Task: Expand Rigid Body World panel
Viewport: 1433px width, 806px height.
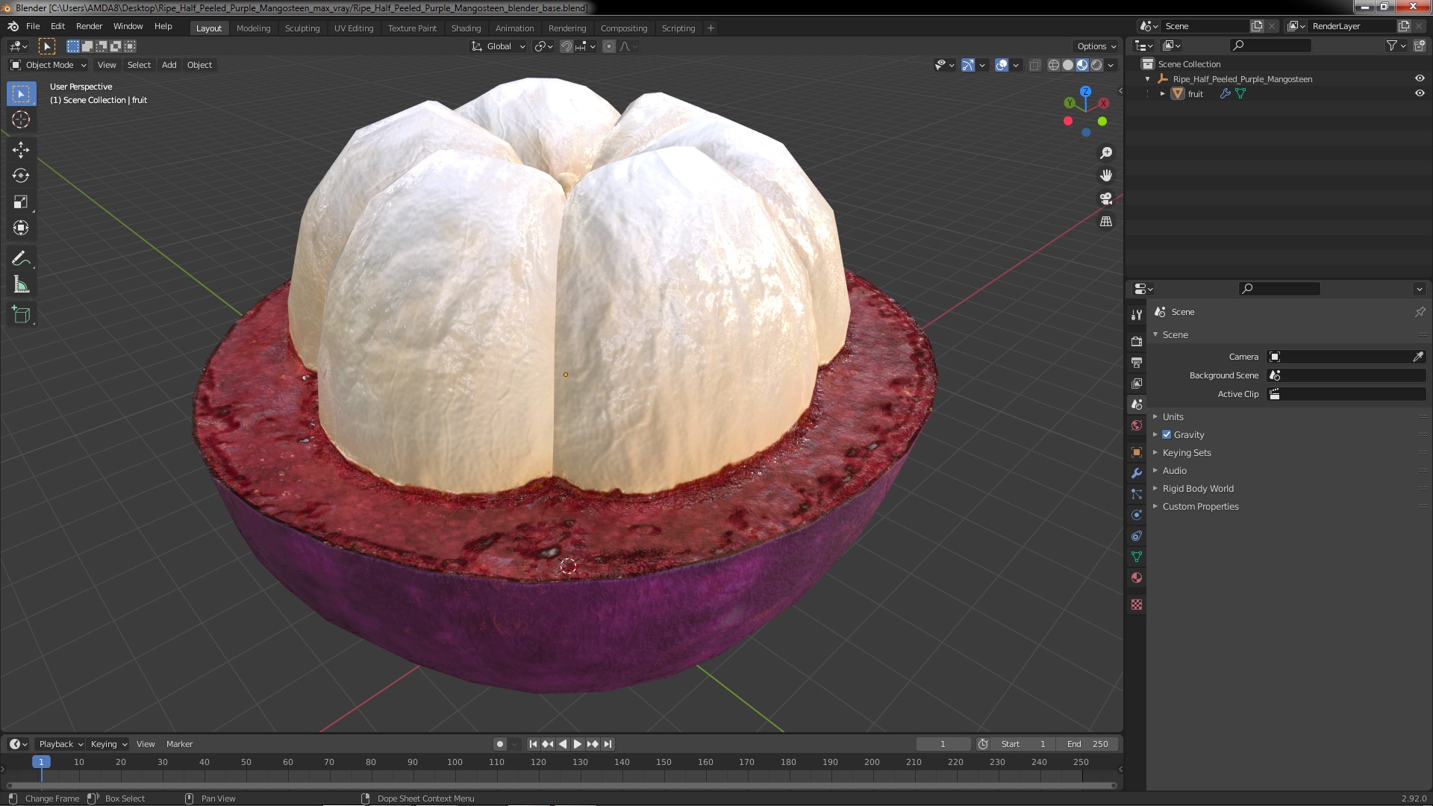Action: (1198, 488)
